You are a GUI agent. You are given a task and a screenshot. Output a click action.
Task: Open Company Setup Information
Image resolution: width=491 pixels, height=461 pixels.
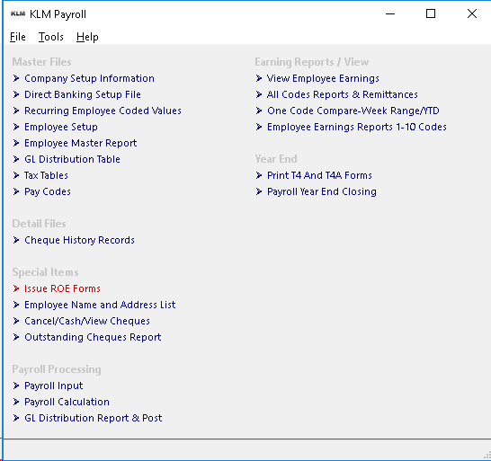(x=89, y=78)
